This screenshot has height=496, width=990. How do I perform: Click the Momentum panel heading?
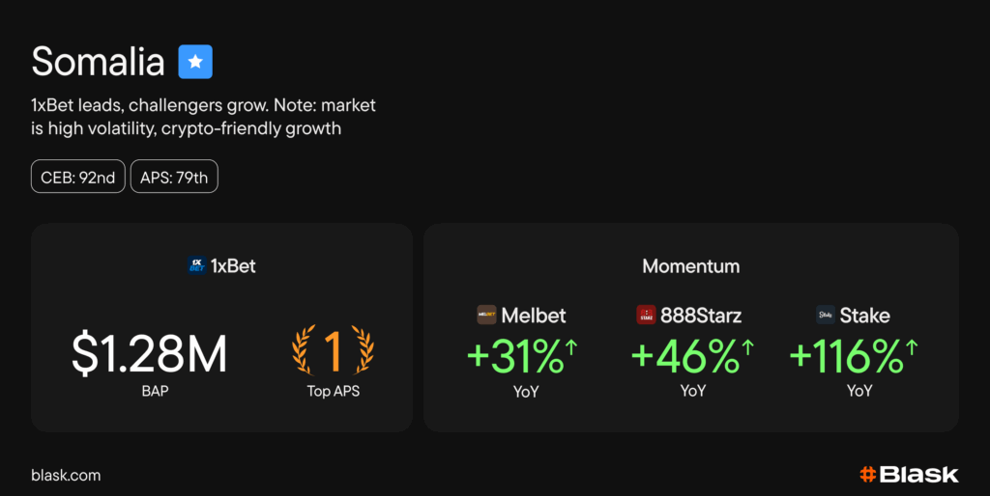click(x=690, y=265)
